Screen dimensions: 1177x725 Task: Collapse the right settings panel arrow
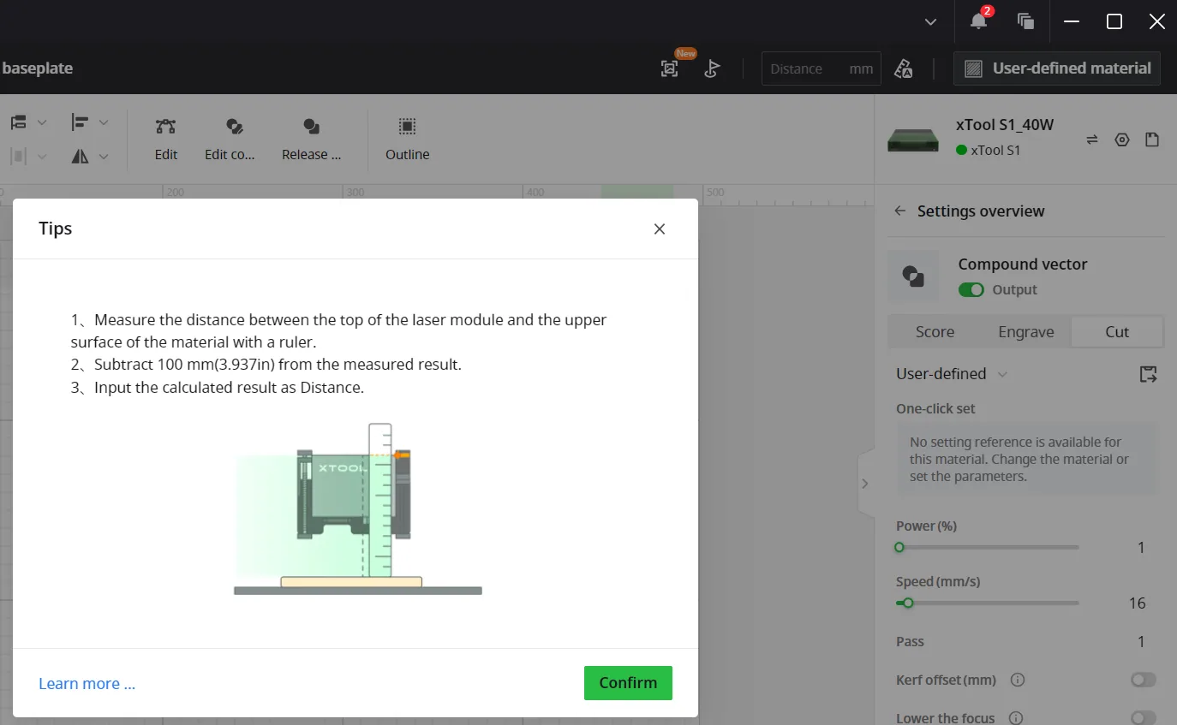865,484
